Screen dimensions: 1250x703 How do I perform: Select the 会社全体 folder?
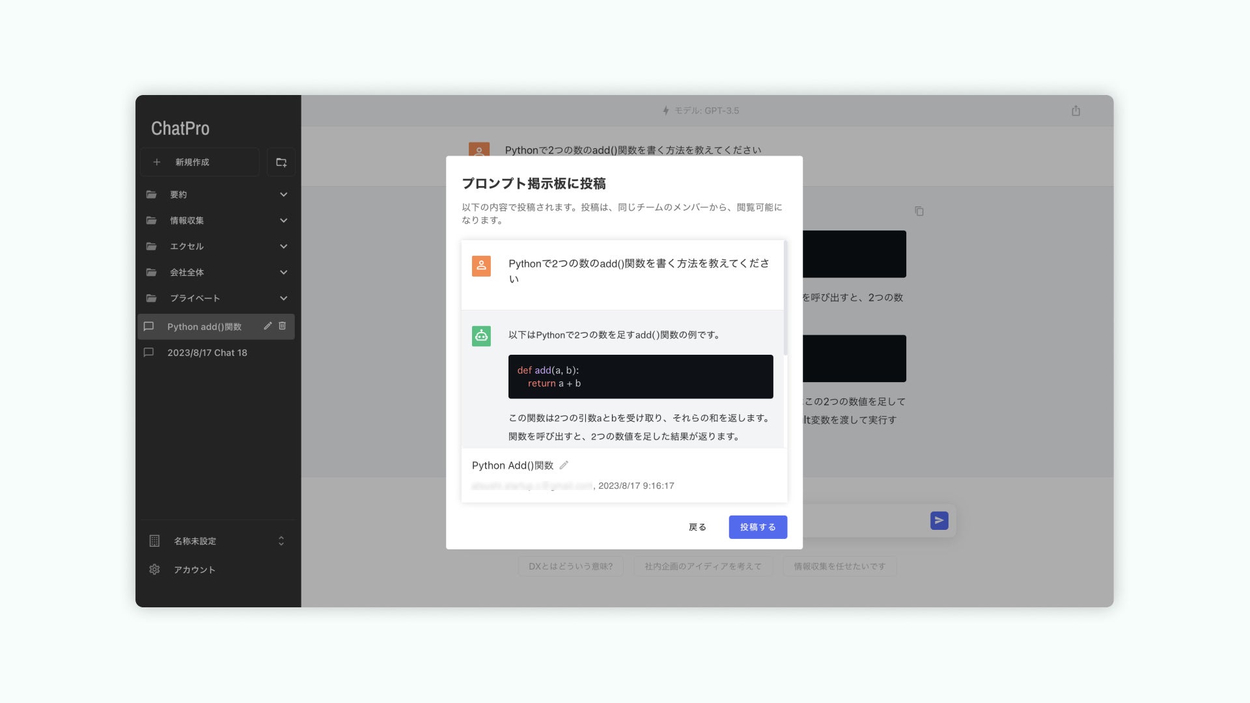coord(187,272)
